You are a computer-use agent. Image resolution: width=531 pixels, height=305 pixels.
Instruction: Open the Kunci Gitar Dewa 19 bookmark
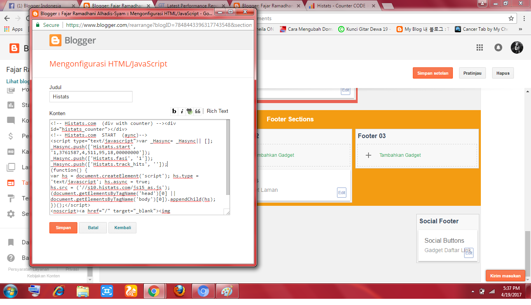pyautogui.click(x=365, y=29)
